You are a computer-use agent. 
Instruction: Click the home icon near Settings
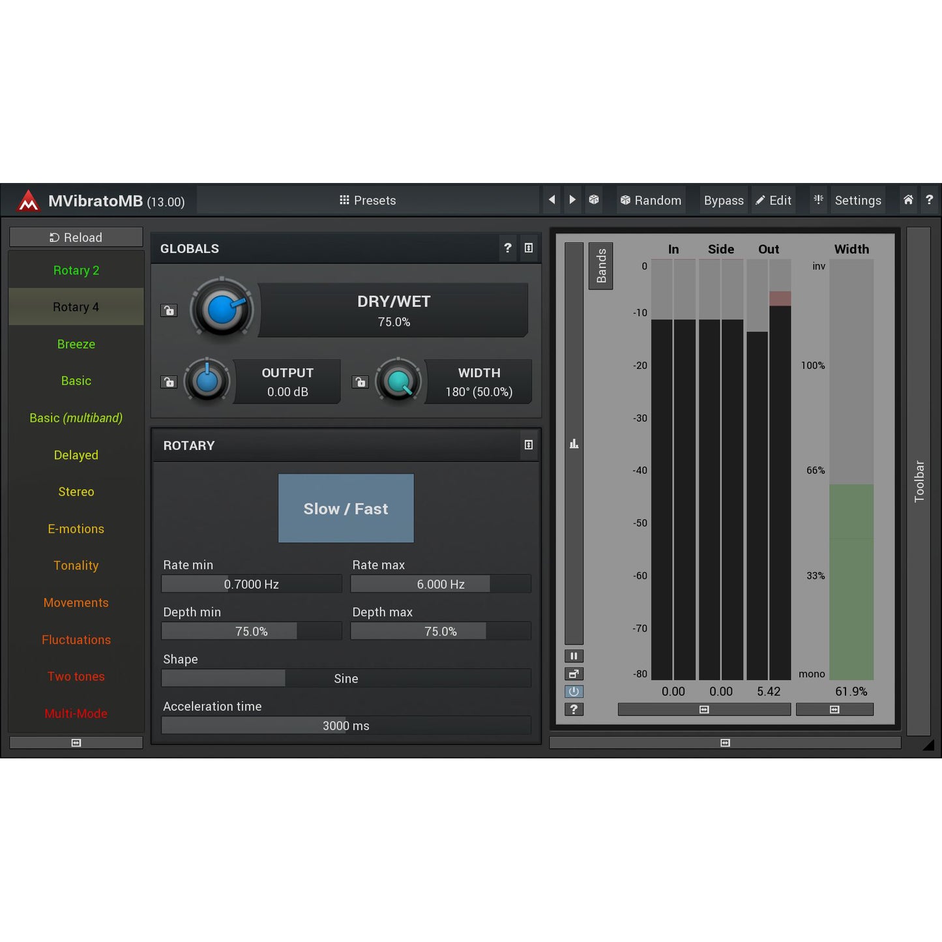pyautogui.click(x=908, y=200)
